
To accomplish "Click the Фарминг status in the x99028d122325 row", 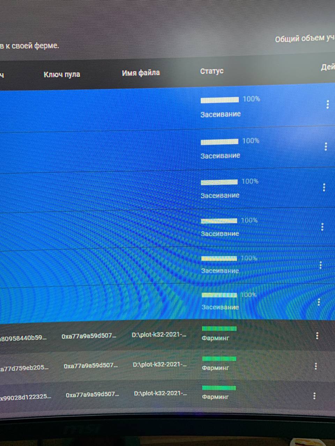I will 215,397.
